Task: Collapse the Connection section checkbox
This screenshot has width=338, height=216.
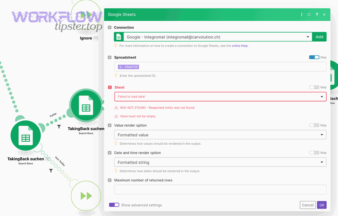Action: click(110, 27)
